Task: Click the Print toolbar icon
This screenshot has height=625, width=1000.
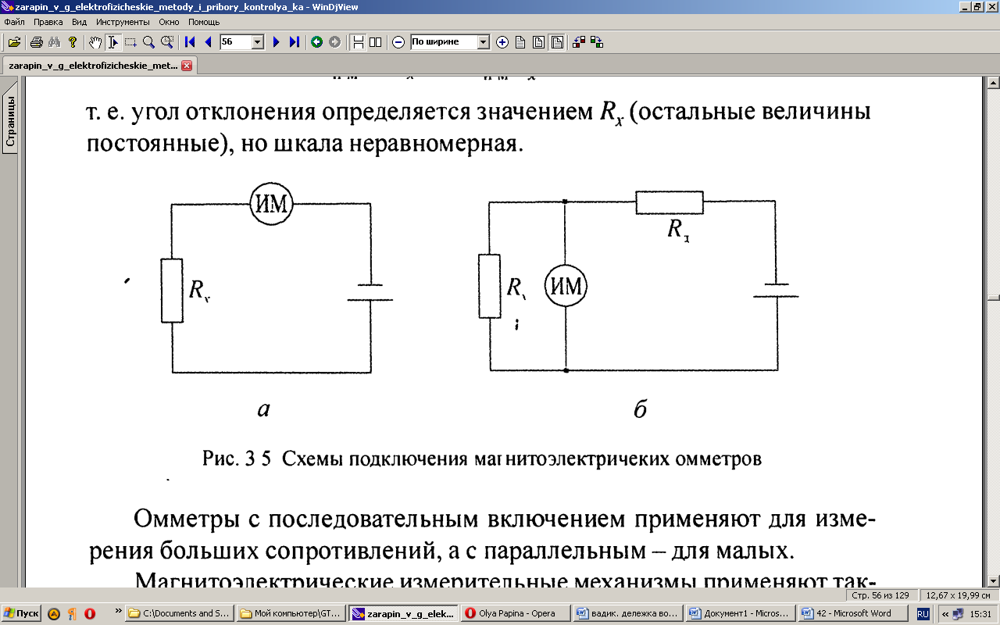Action: point(36,42)
